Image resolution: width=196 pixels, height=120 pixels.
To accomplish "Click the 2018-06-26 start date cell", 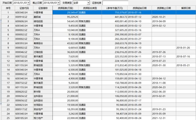I will tap(139, 91).
